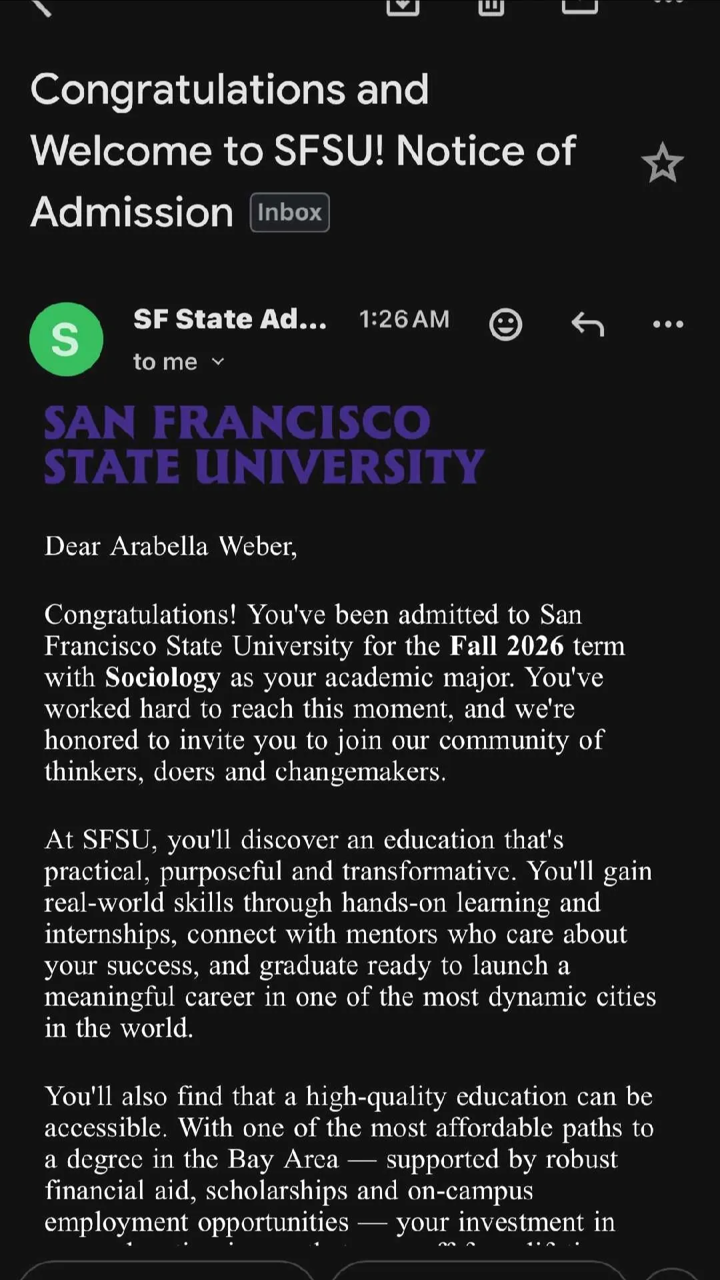720x1280 pixels.
Task: Tap the back arrow to leave email
Action: (x=41, y=7)
